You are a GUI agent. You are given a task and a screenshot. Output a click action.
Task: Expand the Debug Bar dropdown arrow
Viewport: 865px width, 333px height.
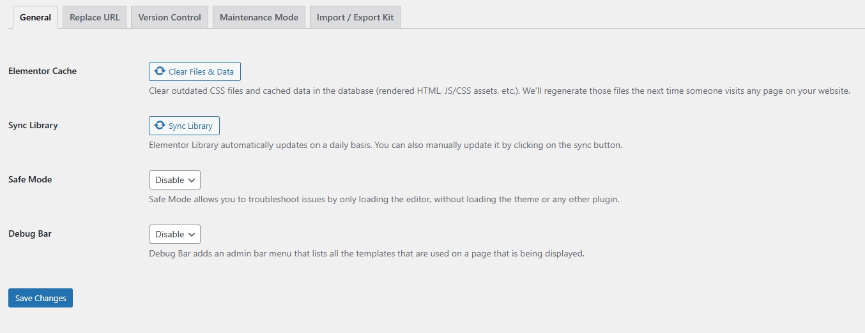pyautogui.click(x=192, y=234)
